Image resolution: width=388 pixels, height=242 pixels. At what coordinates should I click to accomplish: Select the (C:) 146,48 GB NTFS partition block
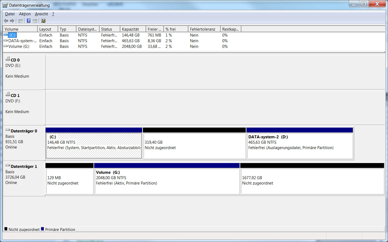[x=94, y=143]
